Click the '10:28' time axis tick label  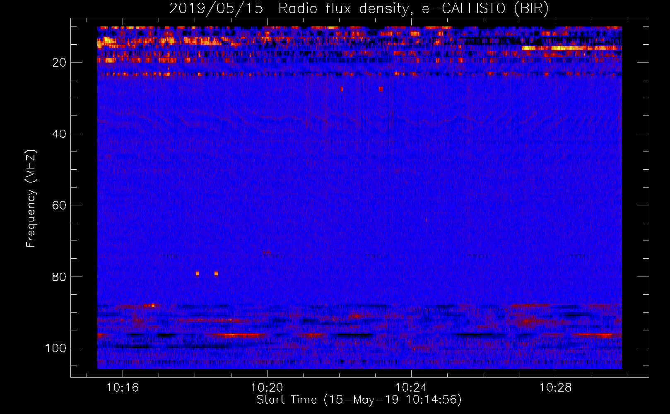[x=556, y=388]
